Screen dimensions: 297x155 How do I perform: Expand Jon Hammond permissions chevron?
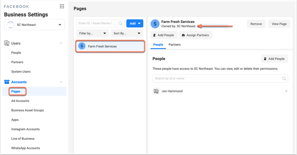(286, 91)
